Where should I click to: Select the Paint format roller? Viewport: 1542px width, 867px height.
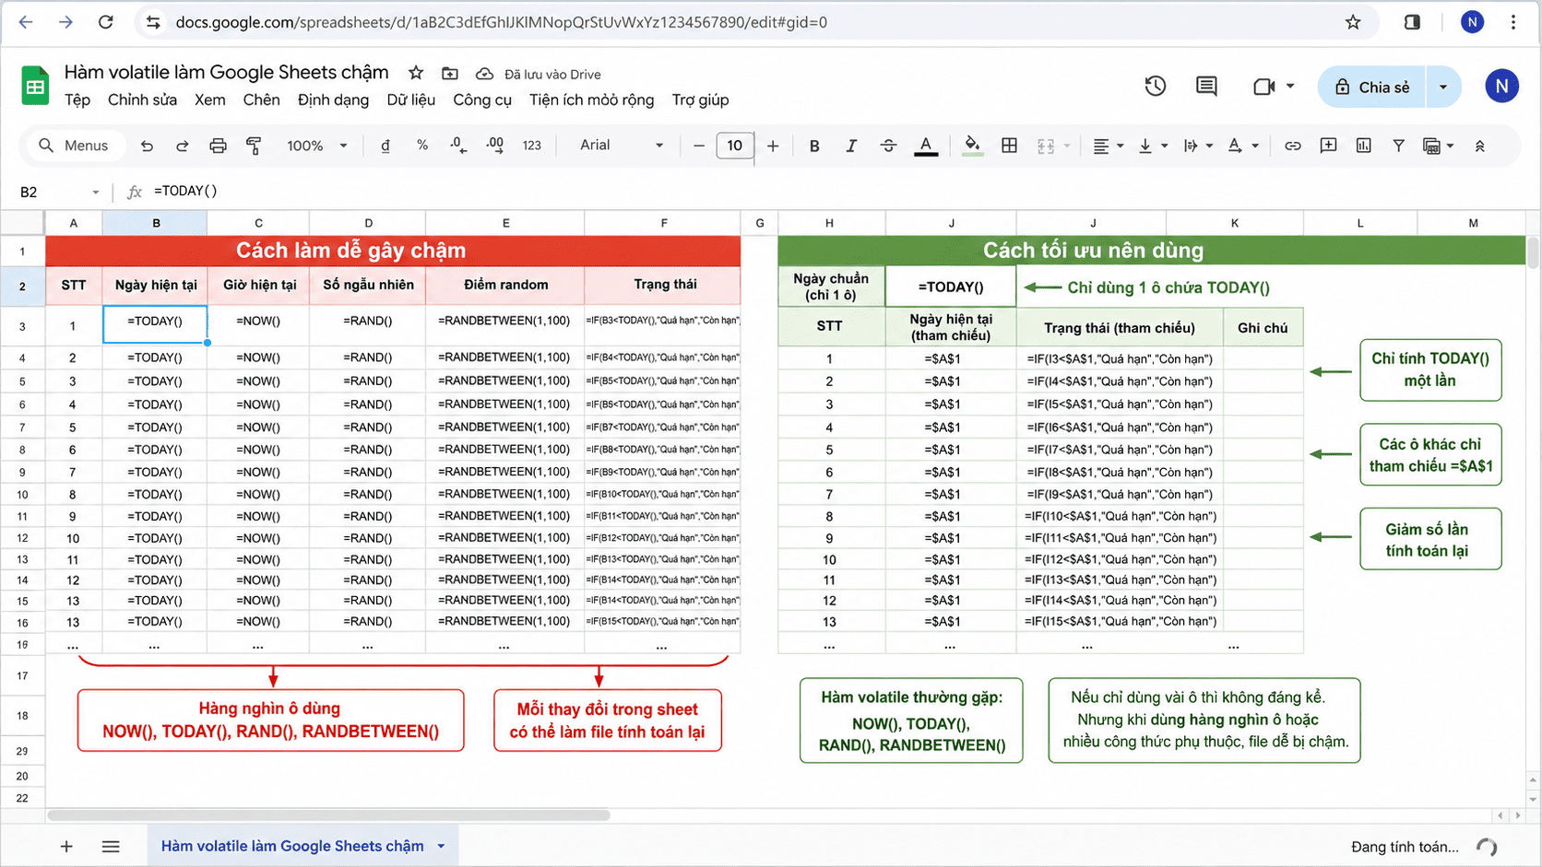254,146
